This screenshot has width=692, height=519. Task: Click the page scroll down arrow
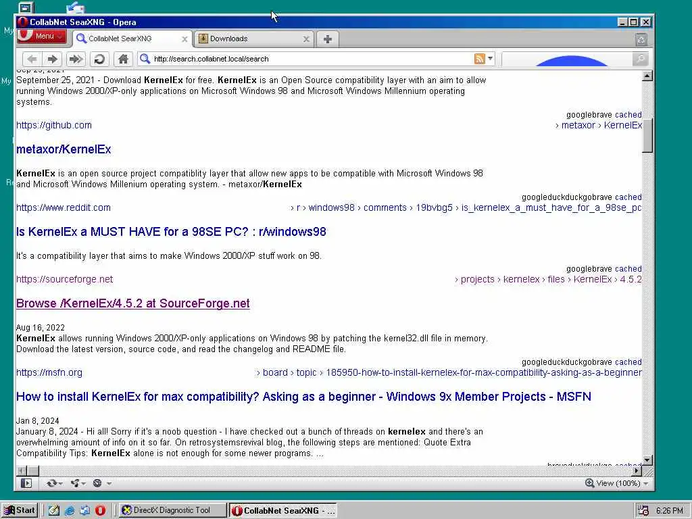[x=647, y=460]
